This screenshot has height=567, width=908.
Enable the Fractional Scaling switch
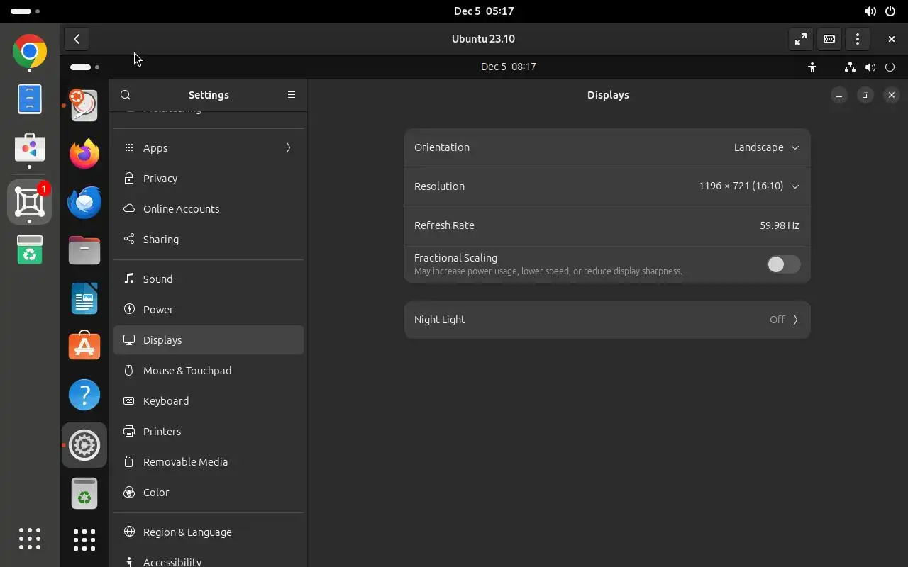tap(783, 264)
